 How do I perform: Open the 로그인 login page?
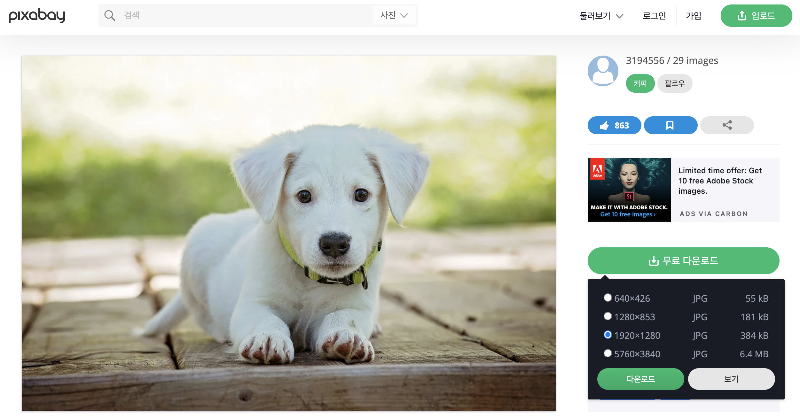(654, 16)
